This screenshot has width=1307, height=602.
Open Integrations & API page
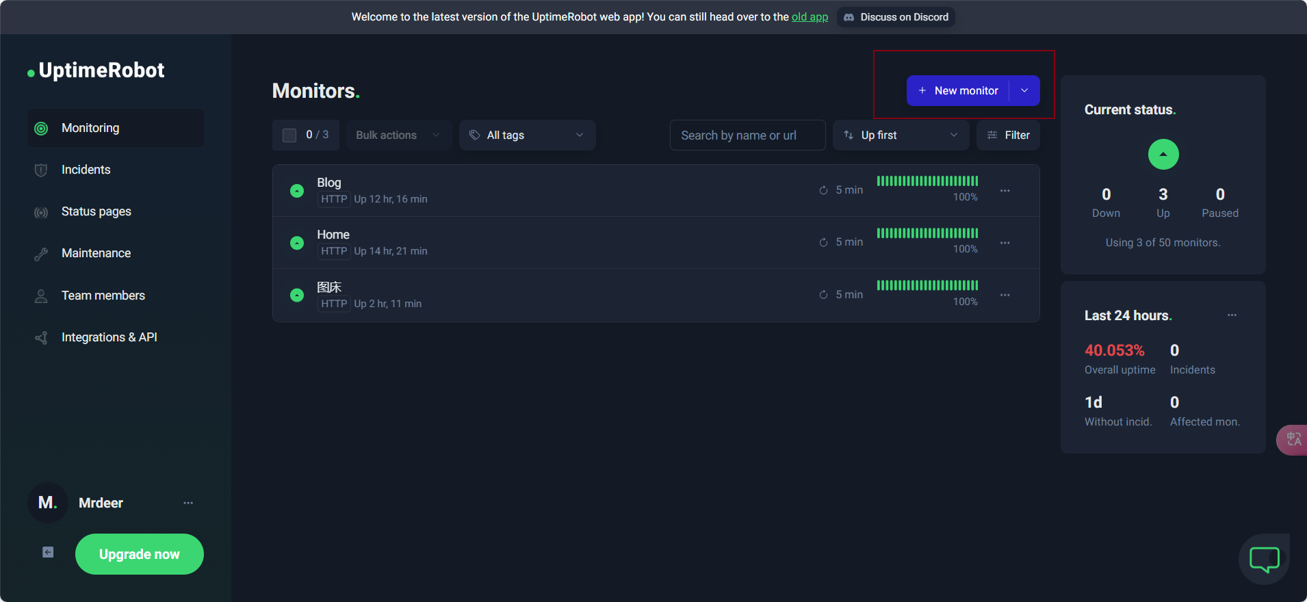[109, 337]
